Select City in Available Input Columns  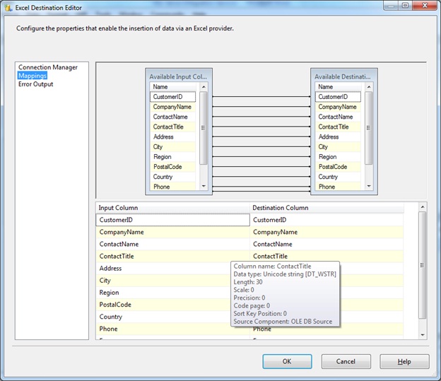coord(173,147)
